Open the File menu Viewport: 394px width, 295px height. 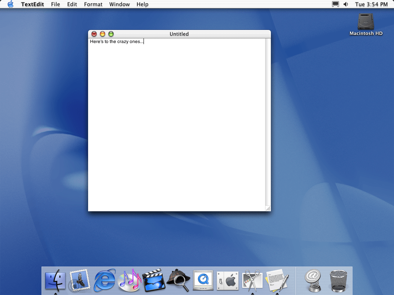[x=55, y=4]
